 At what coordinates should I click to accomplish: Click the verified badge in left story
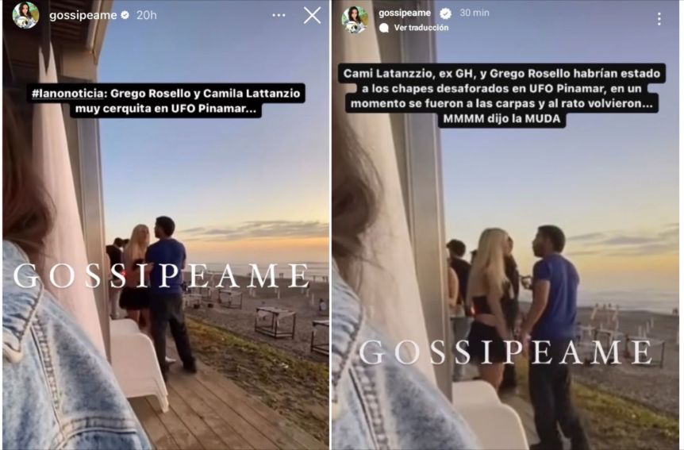pyautogui.click(x=125, y=15)
